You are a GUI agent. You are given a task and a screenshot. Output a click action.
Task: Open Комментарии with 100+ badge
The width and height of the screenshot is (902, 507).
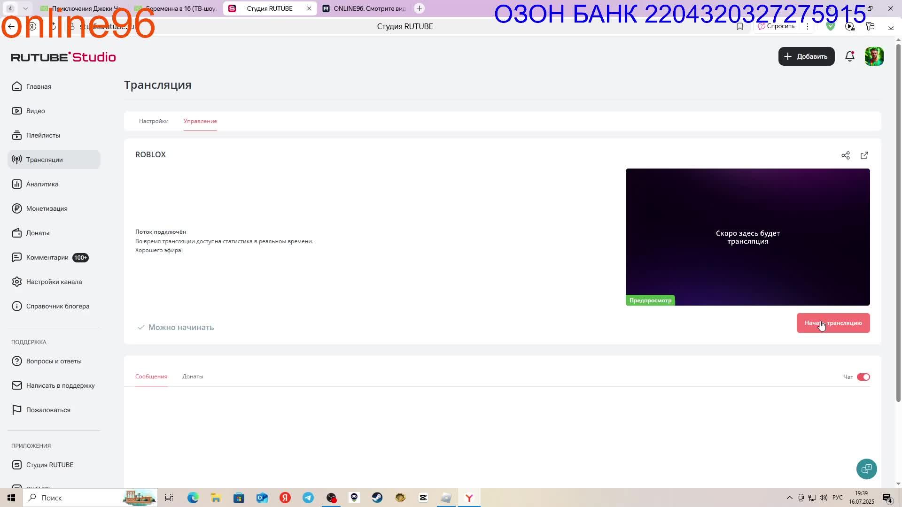47,257
